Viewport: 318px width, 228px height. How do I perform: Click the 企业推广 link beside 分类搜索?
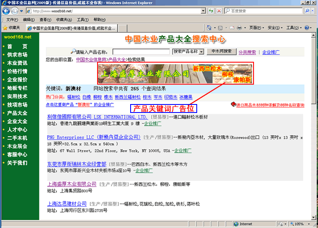coord(271,52)
